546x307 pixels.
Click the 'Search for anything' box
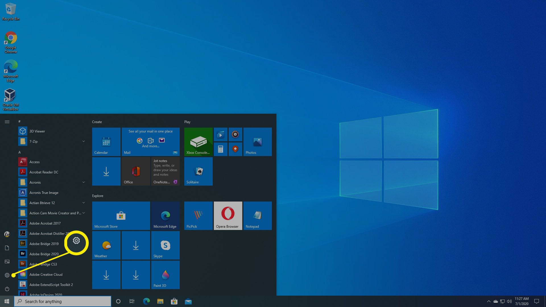[x=63, y=301]
